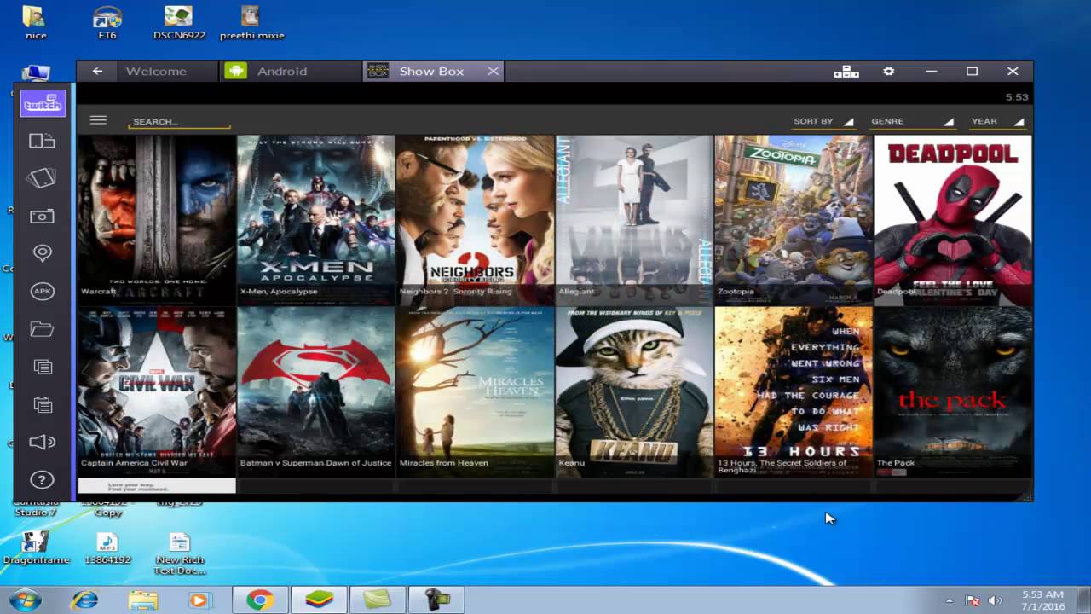
Task: Open the Windows Start menu
Action: pyautogui.click(x=26, y=600)
